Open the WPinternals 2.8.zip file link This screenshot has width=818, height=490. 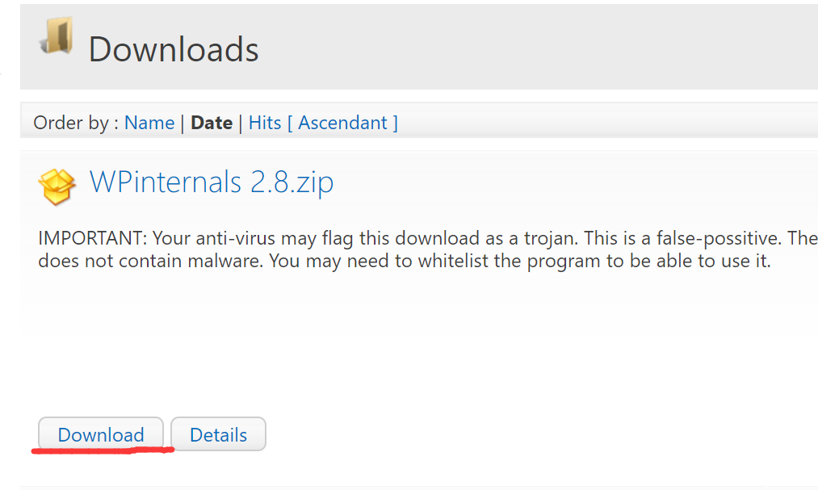(211, 182)
